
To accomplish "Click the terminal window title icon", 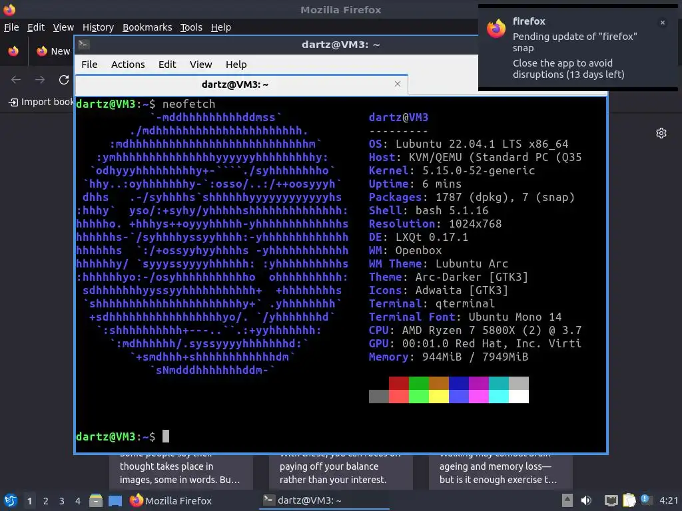I will coord(84,45).
